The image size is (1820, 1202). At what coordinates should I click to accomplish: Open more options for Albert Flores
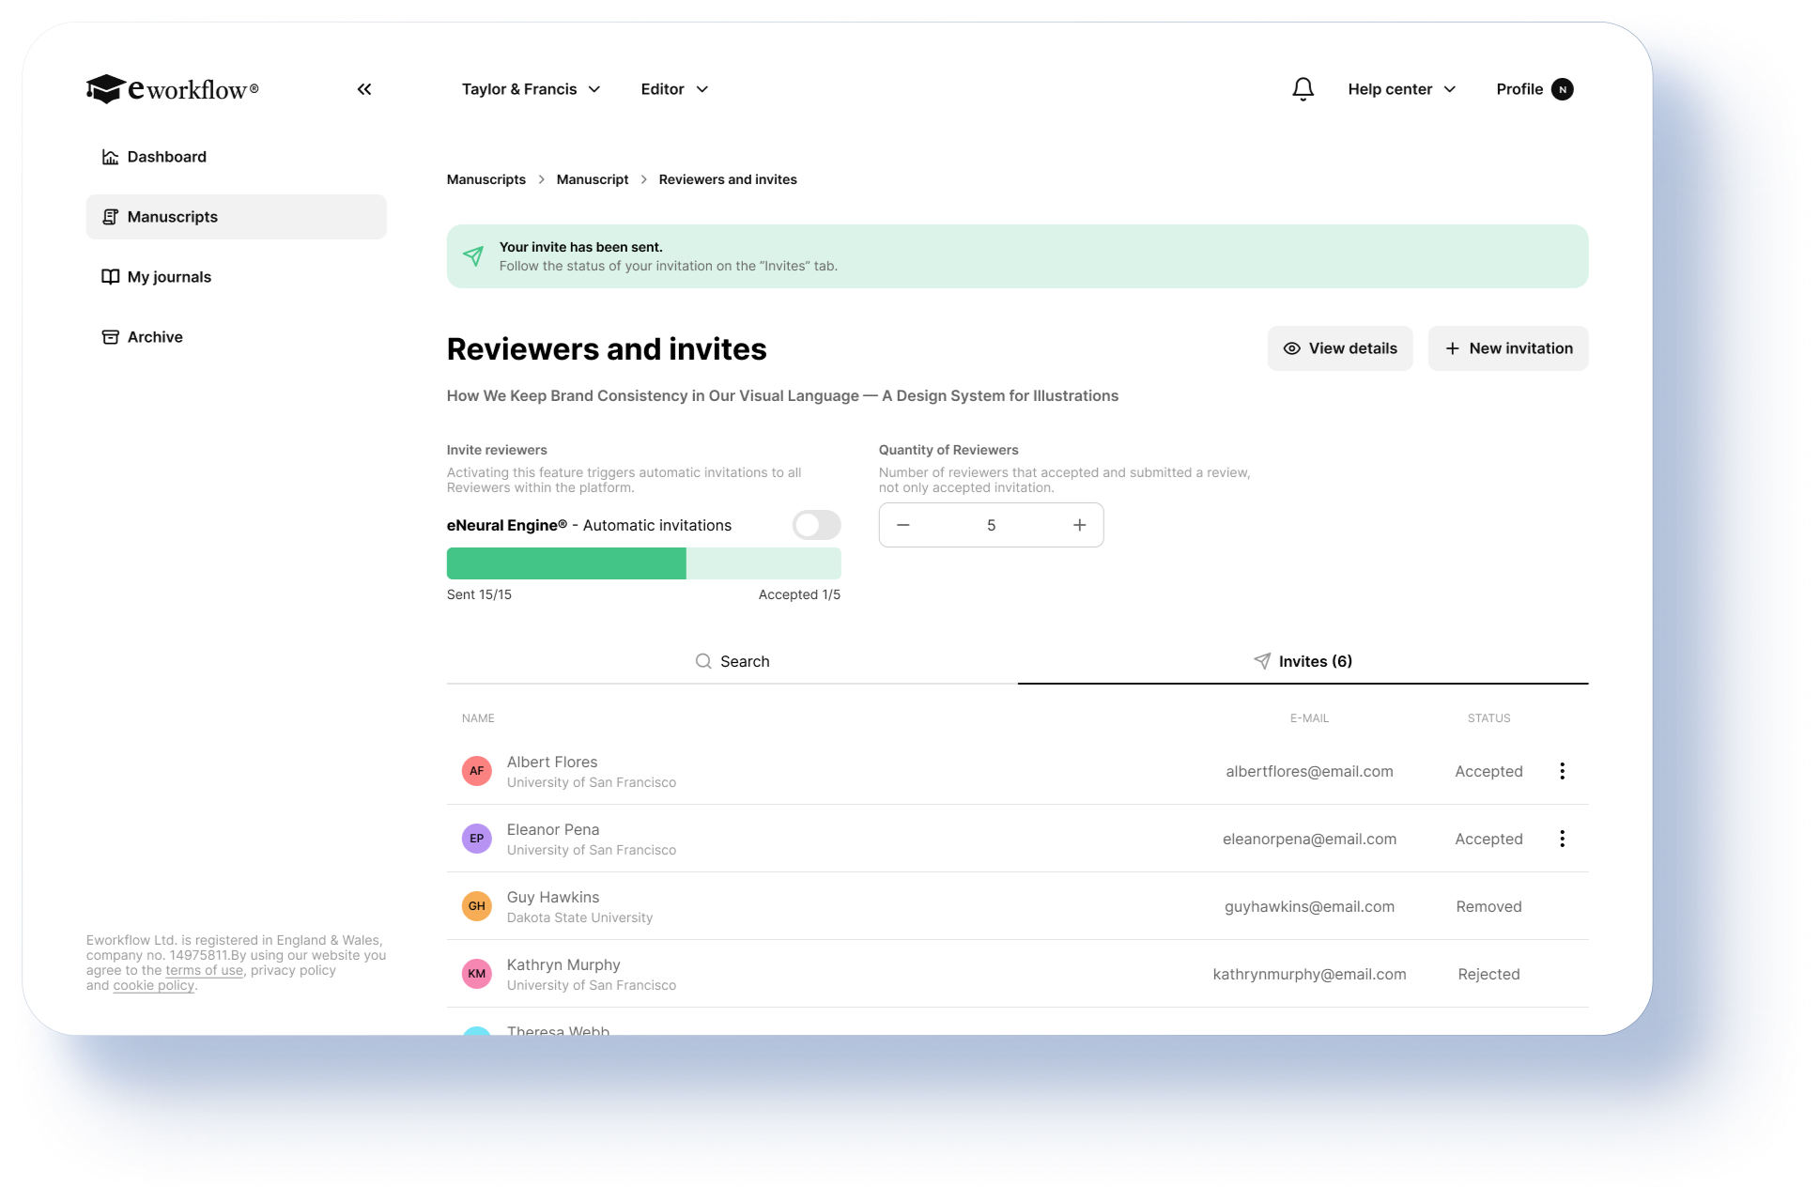click(x=1562, y=771)
